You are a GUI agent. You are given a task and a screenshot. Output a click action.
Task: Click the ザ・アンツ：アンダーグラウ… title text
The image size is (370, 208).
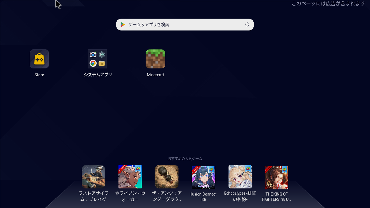pos(167,196)
